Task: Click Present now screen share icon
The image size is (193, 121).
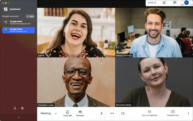Action: click(x=173, y=112)
